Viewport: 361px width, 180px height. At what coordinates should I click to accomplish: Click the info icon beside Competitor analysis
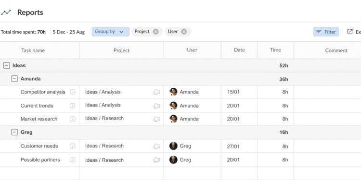[x=73, y=92]
